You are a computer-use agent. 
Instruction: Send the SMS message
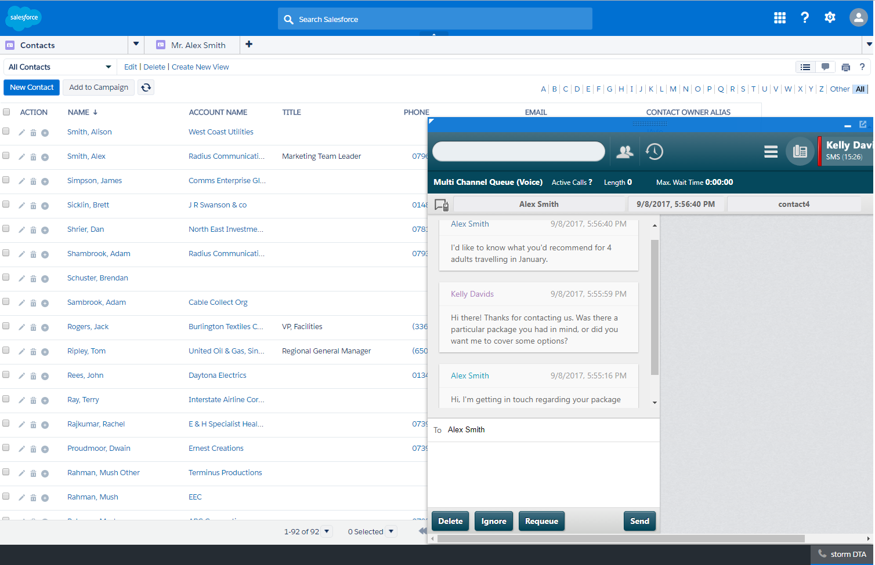pos(639,521)
